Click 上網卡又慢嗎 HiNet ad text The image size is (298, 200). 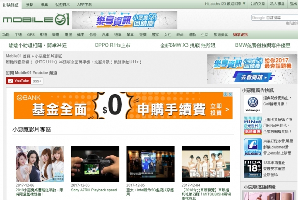[x=277, y=126]
